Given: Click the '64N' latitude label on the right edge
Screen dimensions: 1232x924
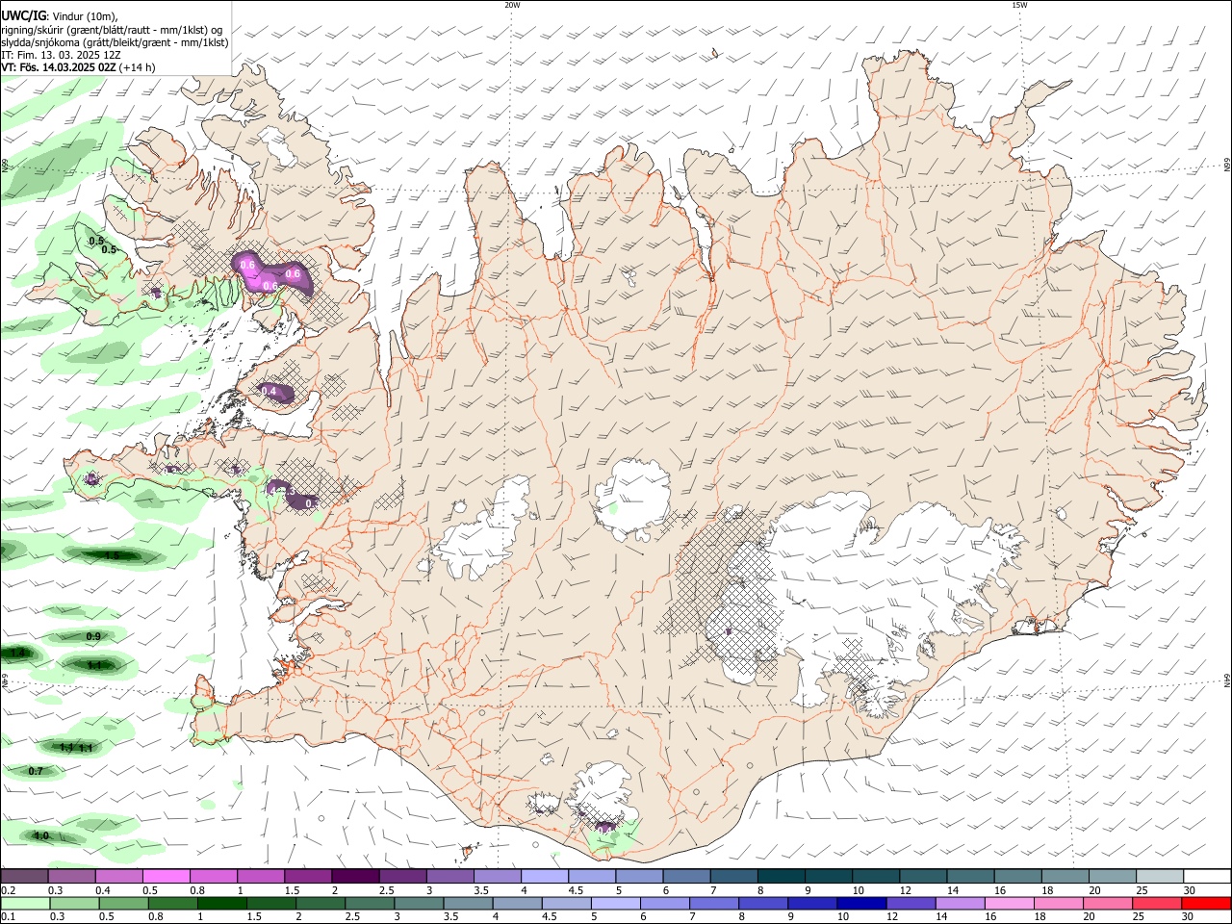Looking at the screenshot, I should click(x=1227, y=680).
